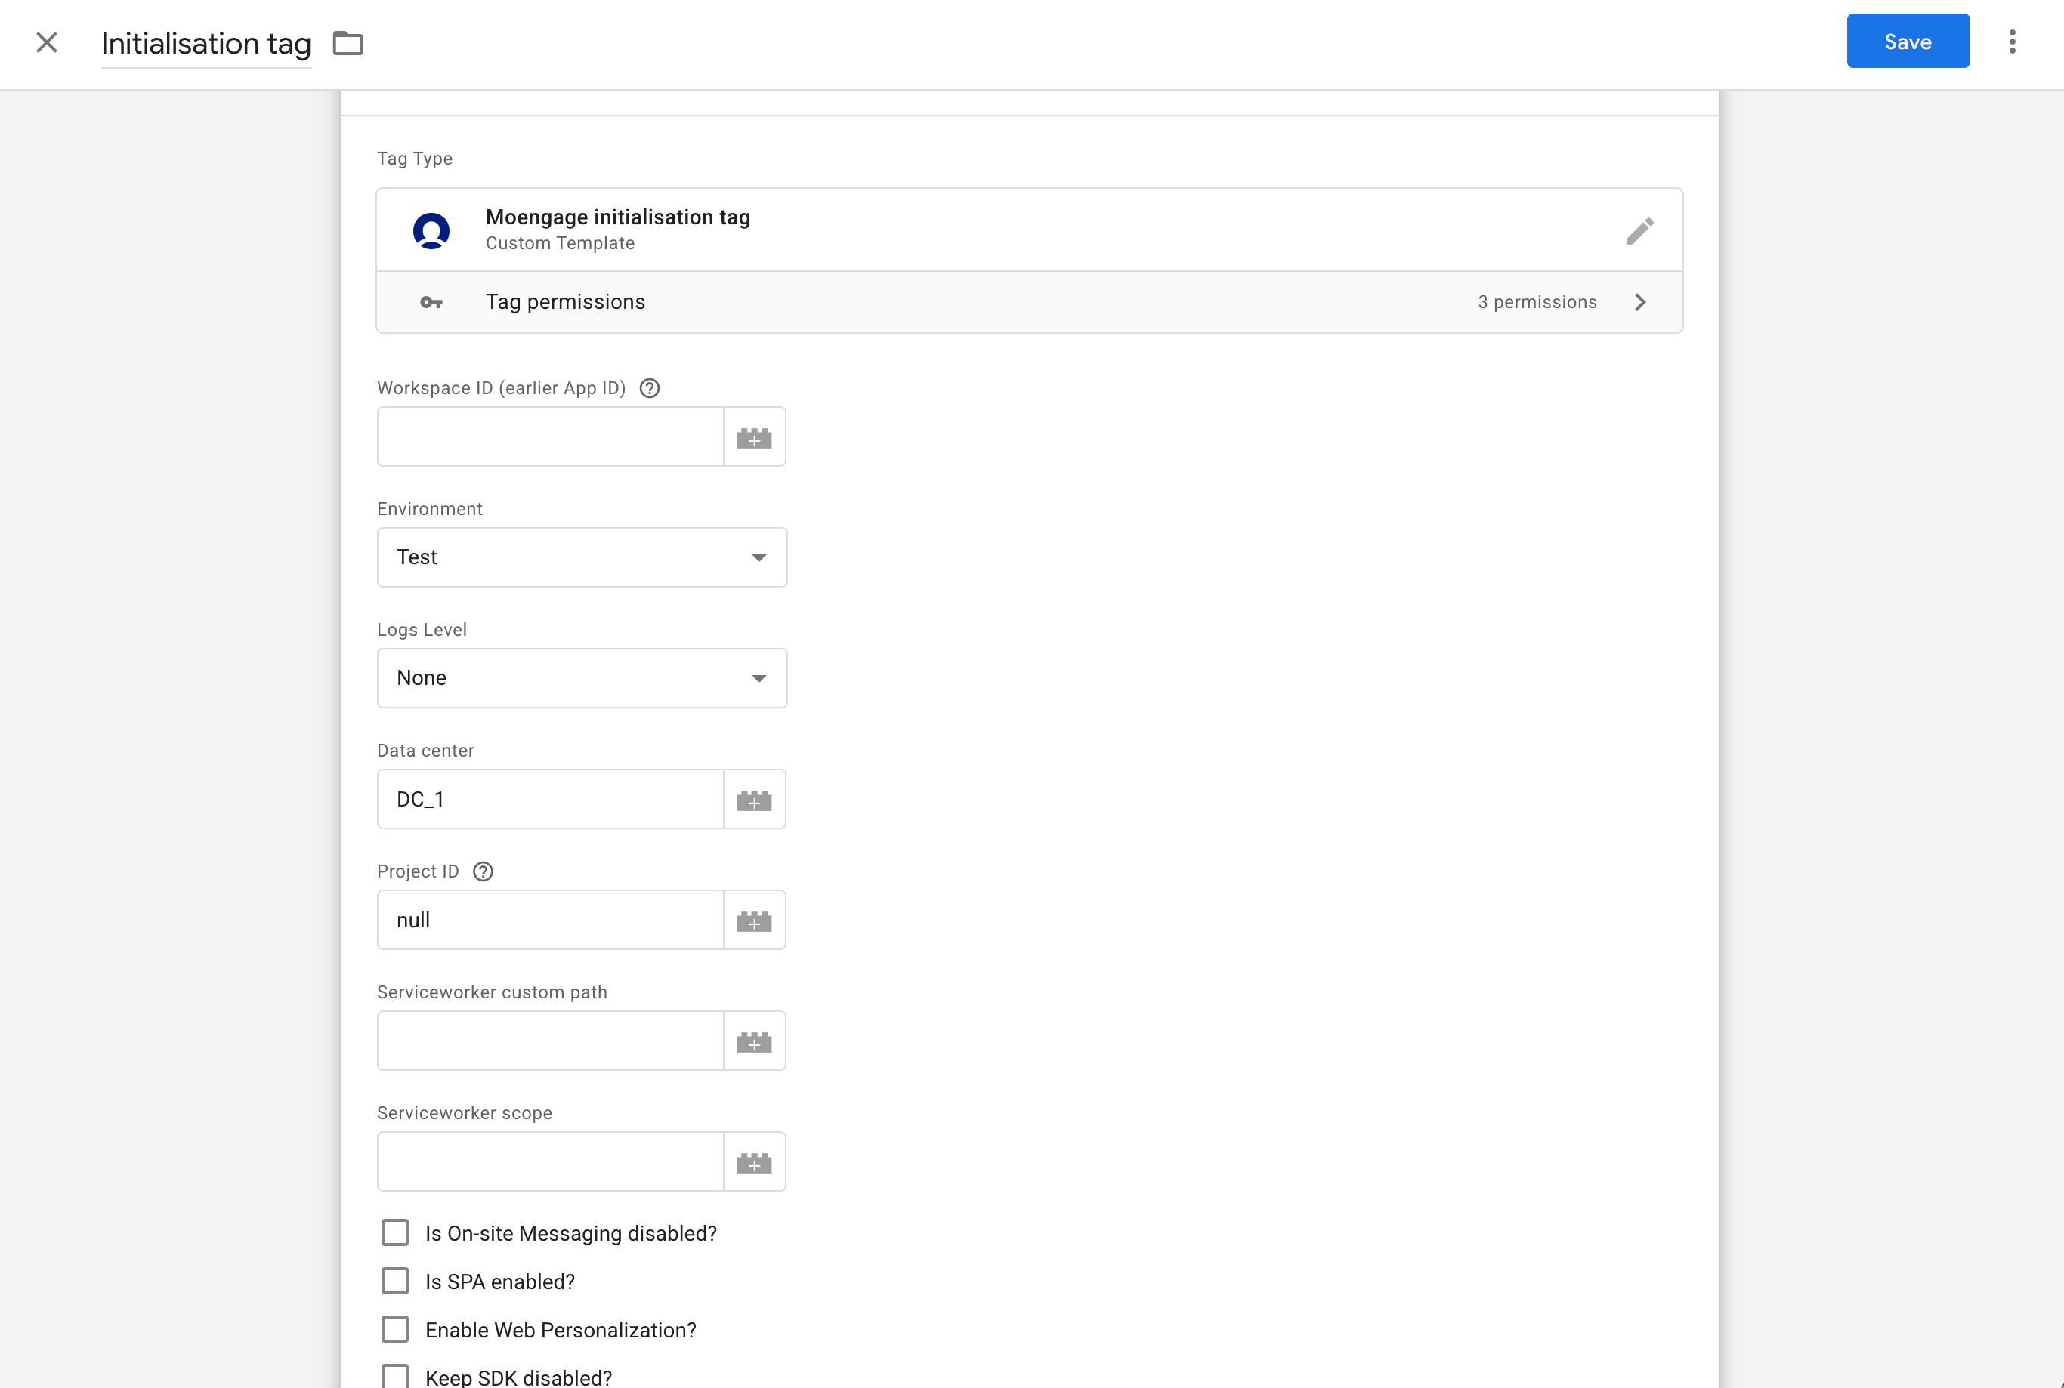Open the folder icon next to the tag name

tap(348, 42)
